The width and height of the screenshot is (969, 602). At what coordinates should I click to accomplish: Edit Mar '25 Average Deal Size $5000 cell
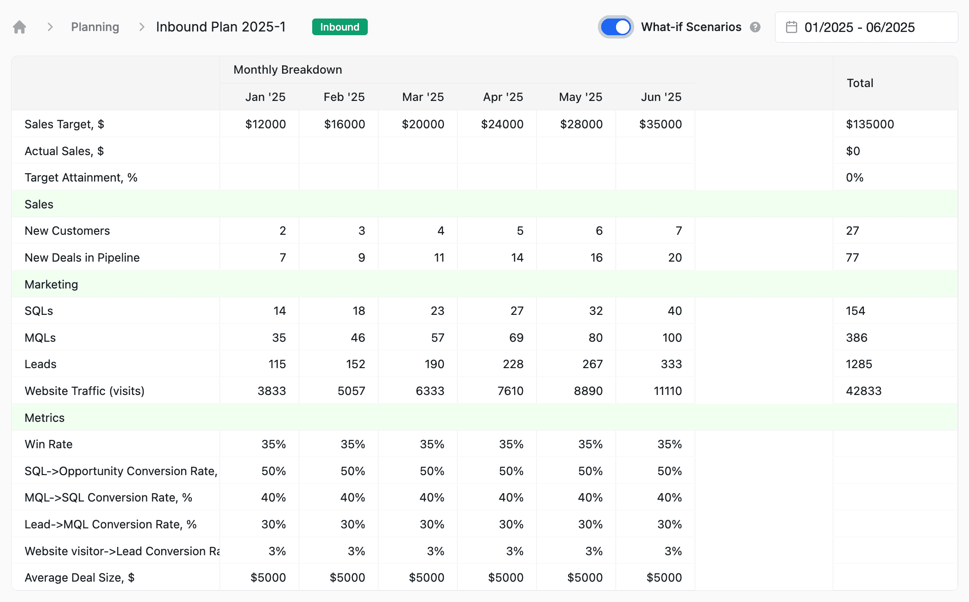tap(418, 577)
